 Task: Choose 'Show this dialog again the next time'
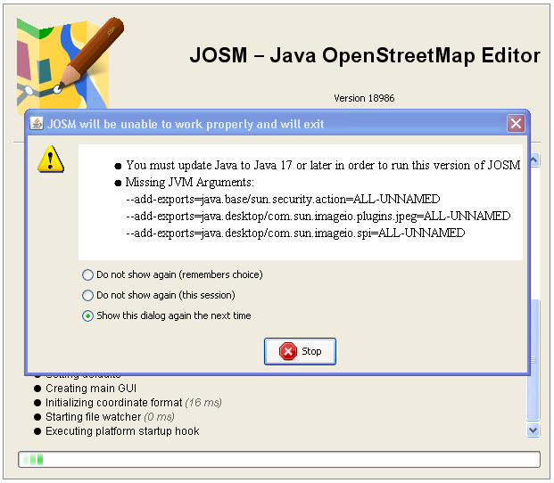click(x=87, y=315)
